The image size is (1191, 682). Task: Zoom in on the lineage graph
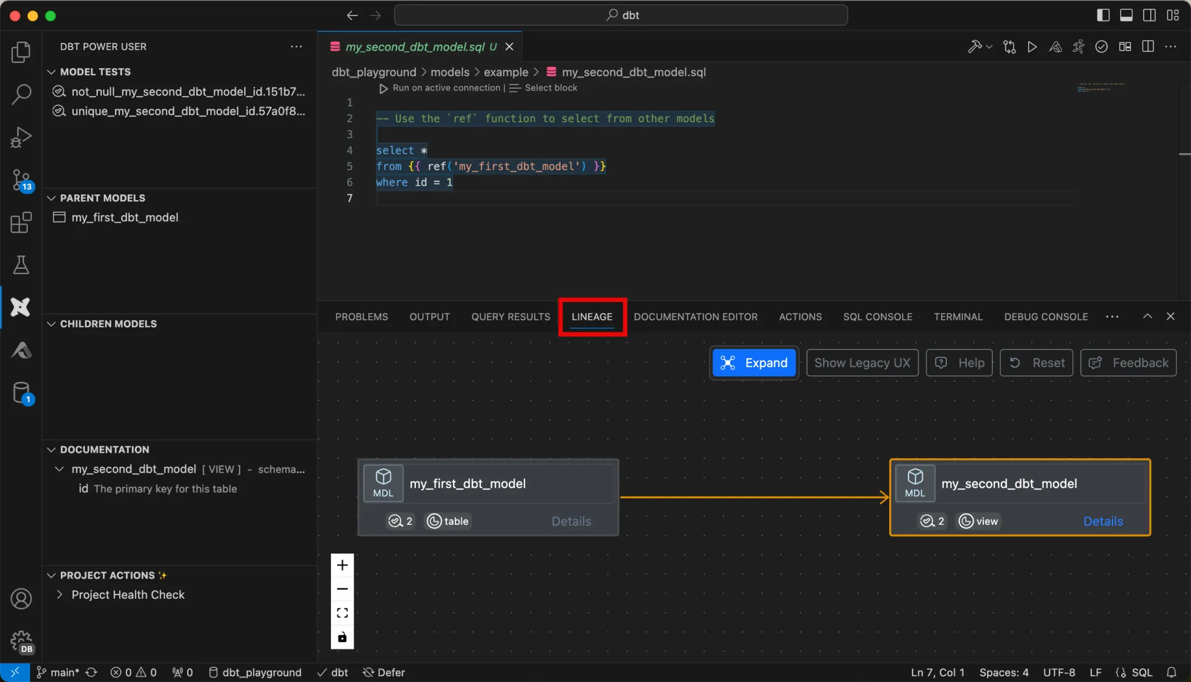(342, 565)
